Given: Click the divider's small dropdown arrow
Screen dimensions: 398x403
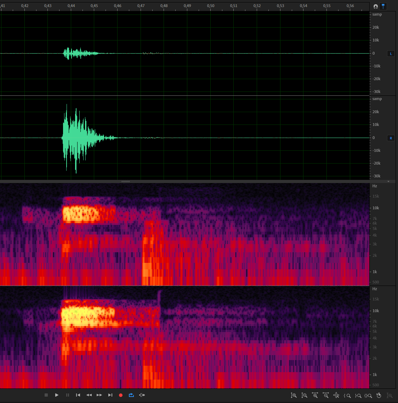Looking at the screenshot, I should click(x=388, y=182).
